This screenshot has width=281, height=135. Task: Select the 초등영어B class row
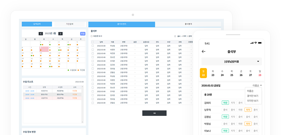coord(52,91)
